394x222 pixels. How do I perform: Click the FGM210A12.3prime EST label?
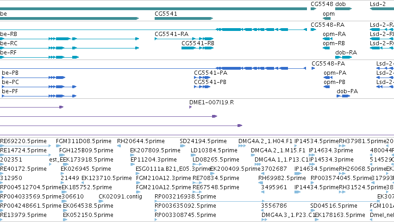point(163,179)
